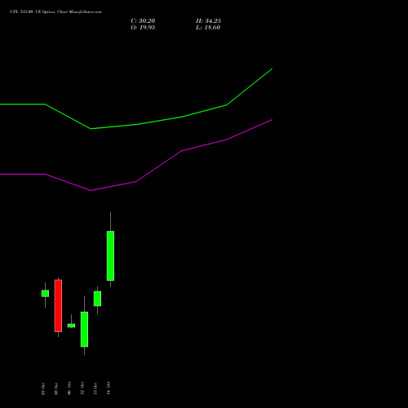Click the '03 Oct' date axis label
The width and height of the screenshot is (408, 408).
[56, 388]
